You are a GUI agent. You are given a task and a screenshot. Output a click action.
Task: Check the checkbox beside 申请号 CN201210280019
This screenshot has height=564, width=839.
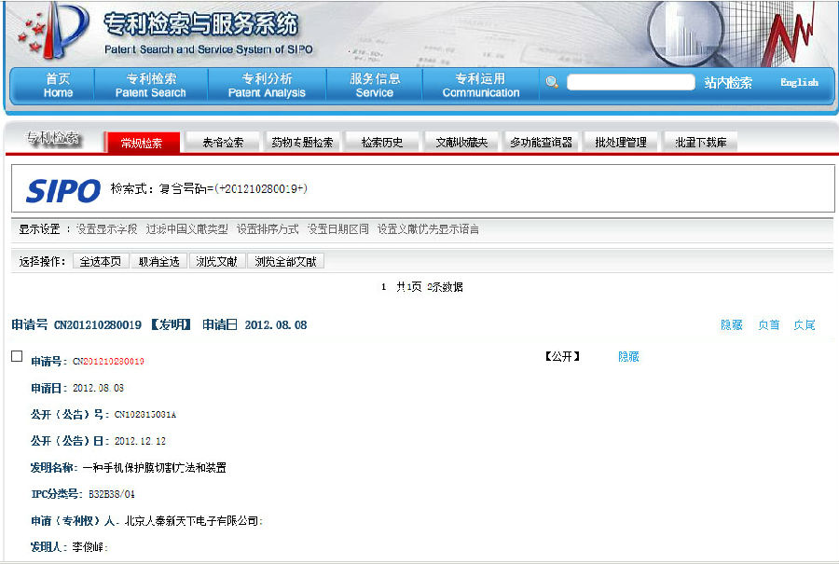pos(15,356)
